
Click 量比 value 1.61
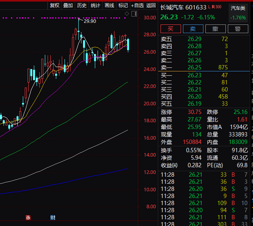coord(242,120)
